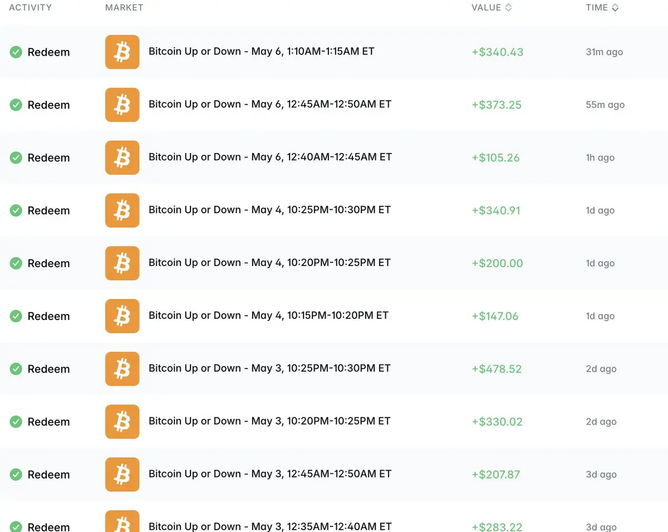The height and width of the screenshot is (532, 668).
Task: Open Bitcoin Up or Down May 6, 12:40AM-12:45AM market
Action: click(x=270, y=157)
